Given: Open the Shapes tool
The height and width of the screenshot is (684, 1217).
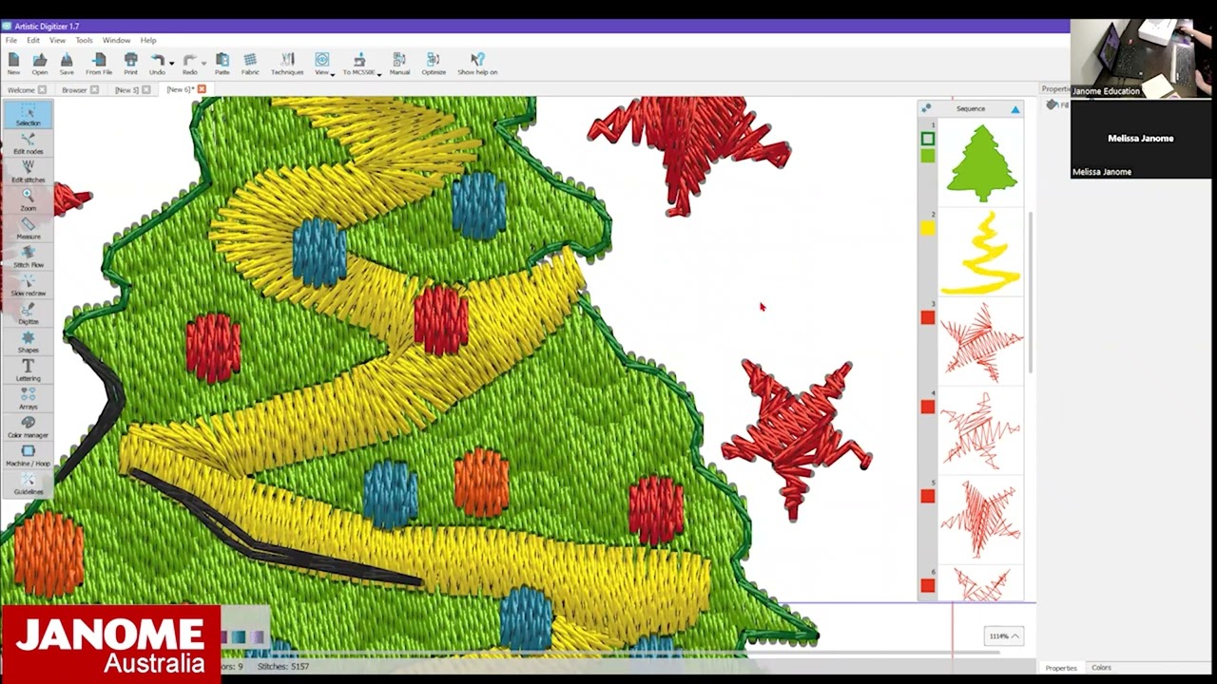Looking at the screenshot, I should (x=28, y=342).
